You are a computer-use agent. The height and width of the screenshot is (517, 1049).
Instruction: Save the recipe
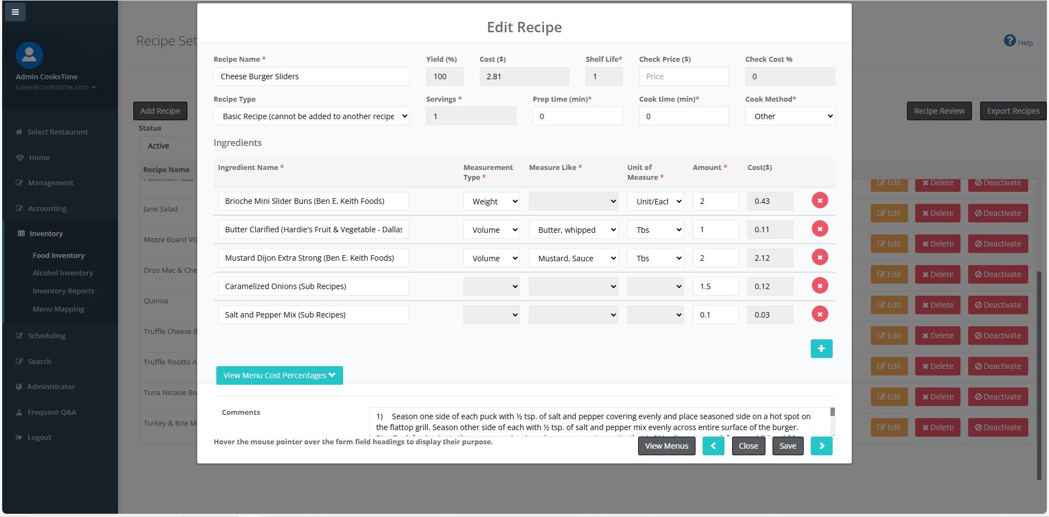coord(787,446)
